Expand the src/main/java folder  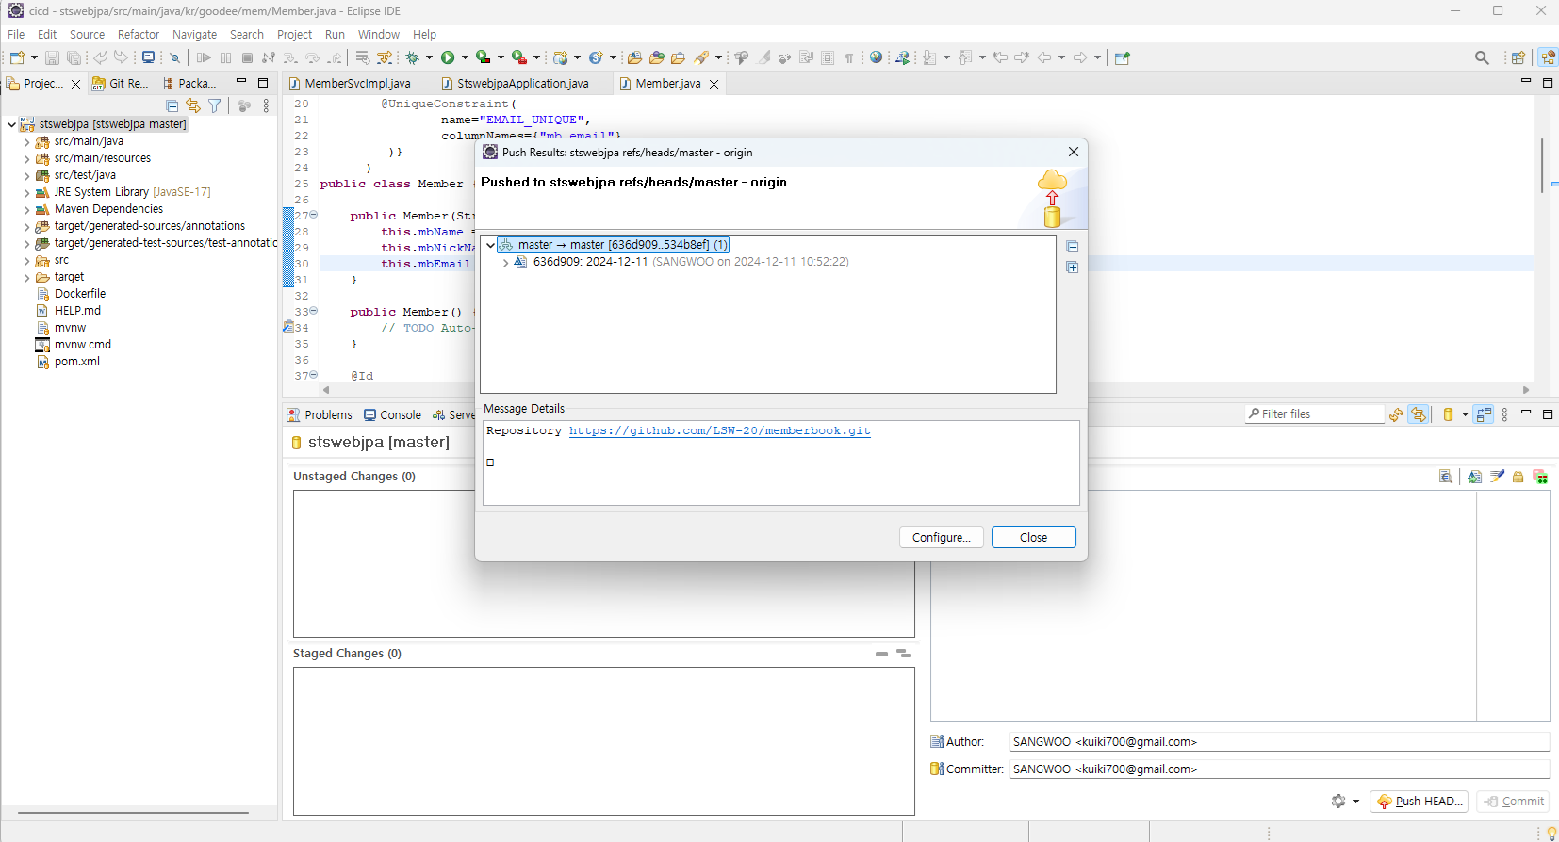26,141
